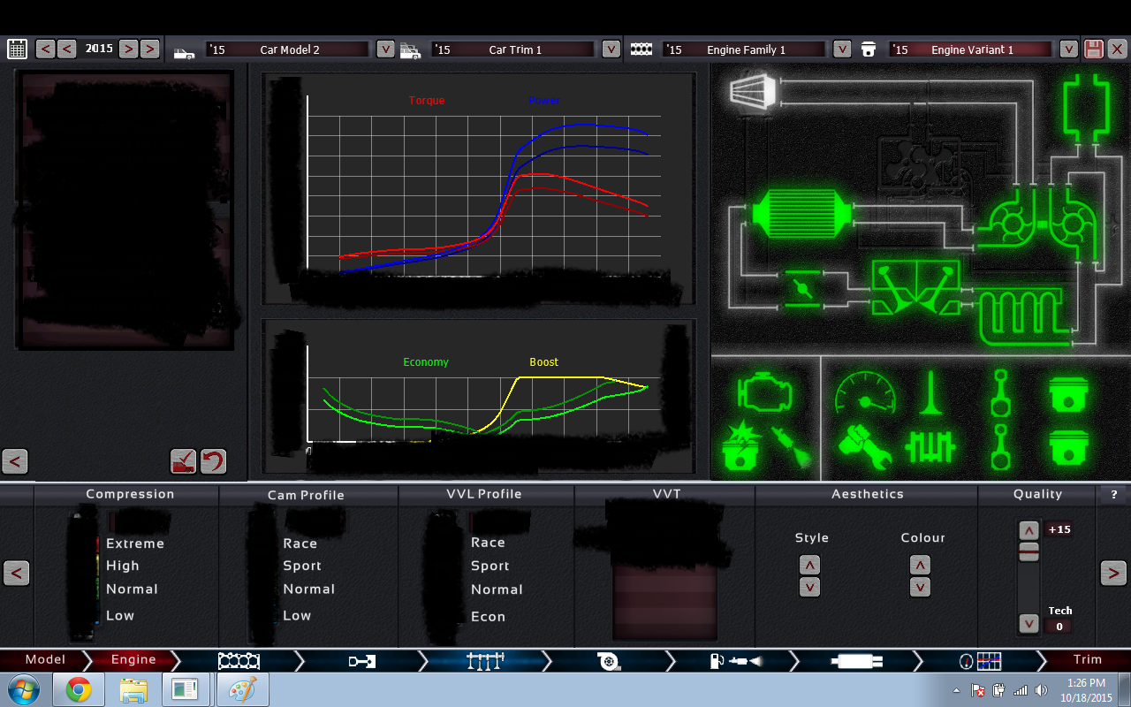Viewport: 1131px width, 707px height.
Task: Click the lower connecting rod icon
Action: coord(1000,446)
